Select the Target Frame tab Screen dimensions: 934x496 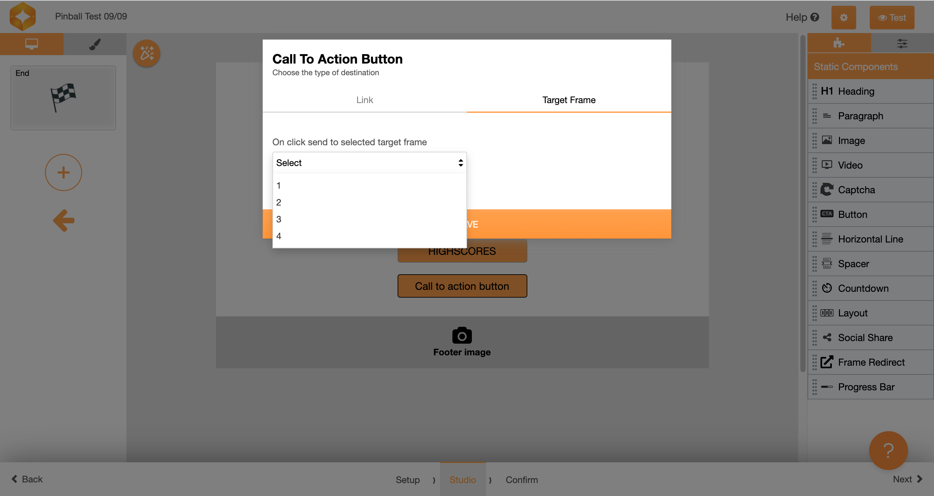pyautogui.click(x=569, y=100)
